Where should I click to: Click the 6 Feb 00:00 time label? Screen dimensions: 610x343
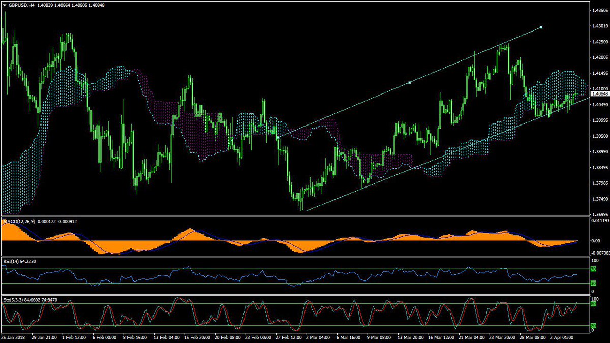[x=105, y=337]
